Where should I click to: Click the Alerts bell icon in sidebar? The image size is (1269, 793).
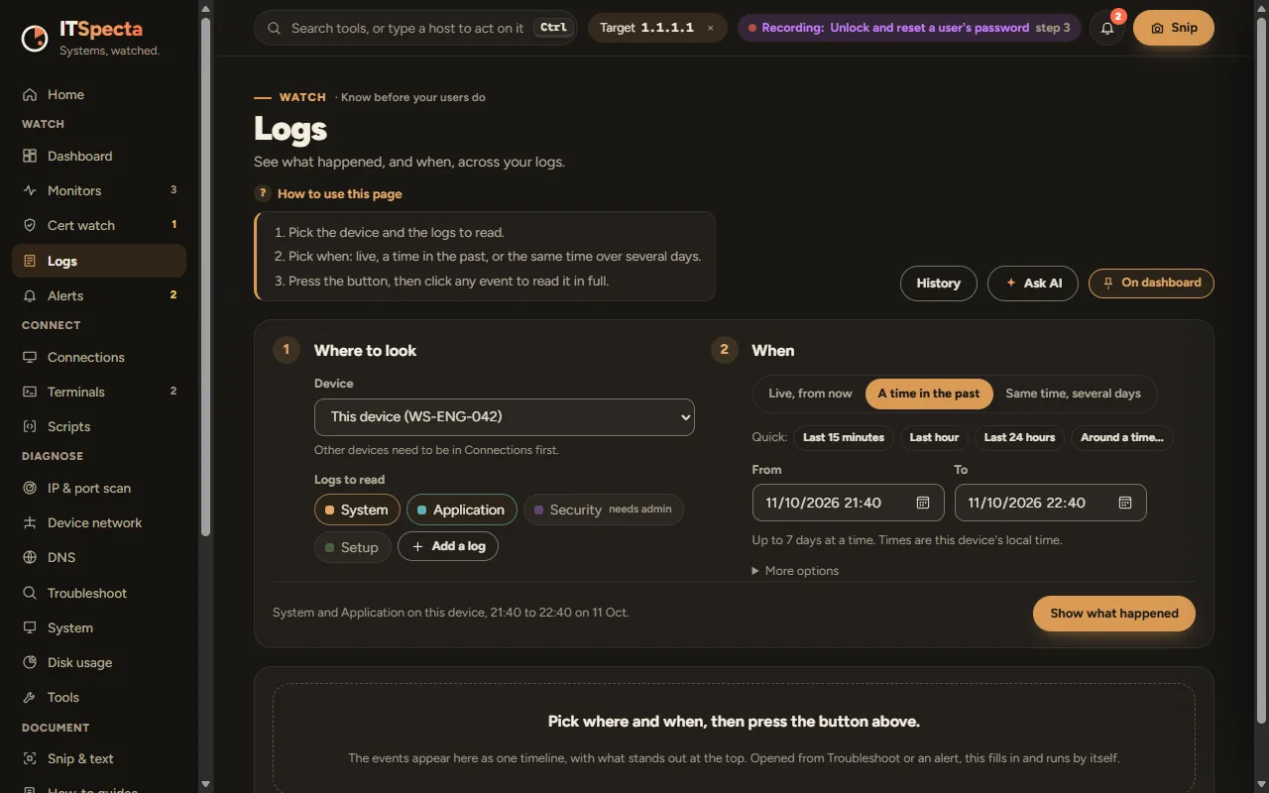[x=30, y=296]
